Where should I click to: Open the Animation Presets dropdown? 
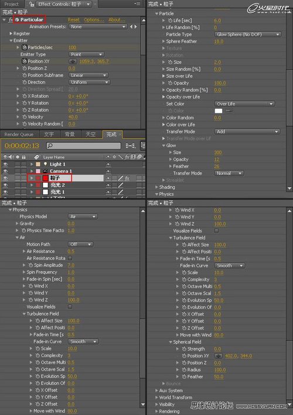point(98,27)
